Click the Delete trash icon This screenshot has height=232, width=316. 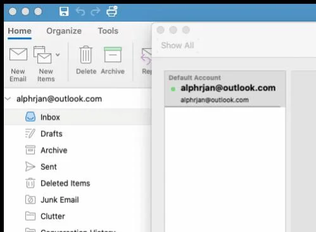click(x=86, y=55)
